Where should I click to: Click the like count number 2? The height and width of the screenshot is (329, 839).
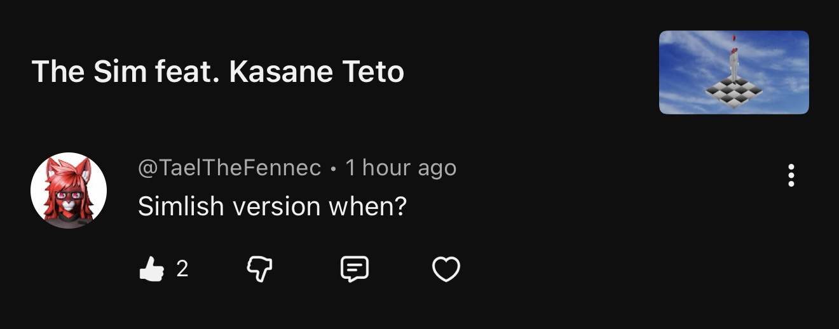click(x=182, y=269)
